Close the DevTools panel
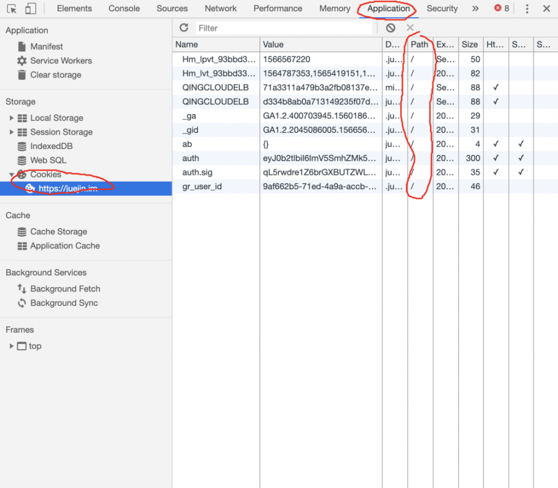The image size is (558, 488). point(547,8)
